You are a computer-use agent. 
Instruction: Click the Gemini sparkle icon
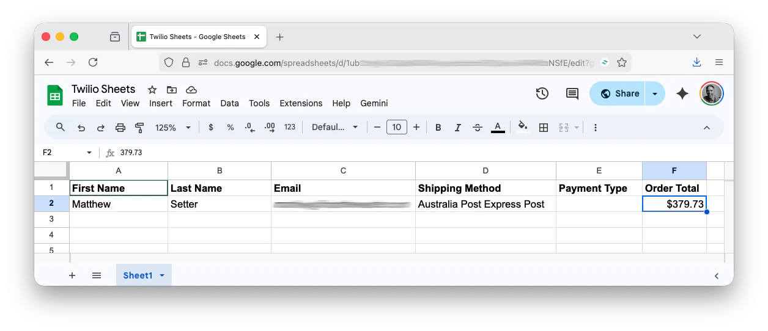(682, 93)
